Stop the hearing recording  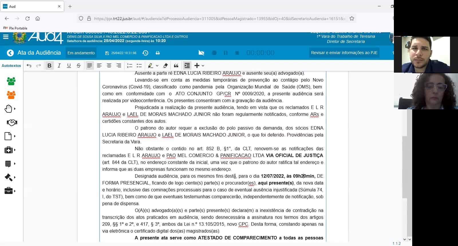pos(237,53)
